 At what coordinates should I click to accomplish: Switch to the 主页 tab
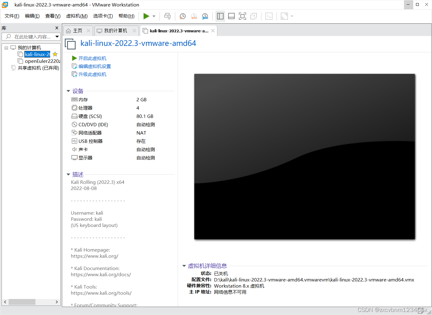click(x=78, y=31)
